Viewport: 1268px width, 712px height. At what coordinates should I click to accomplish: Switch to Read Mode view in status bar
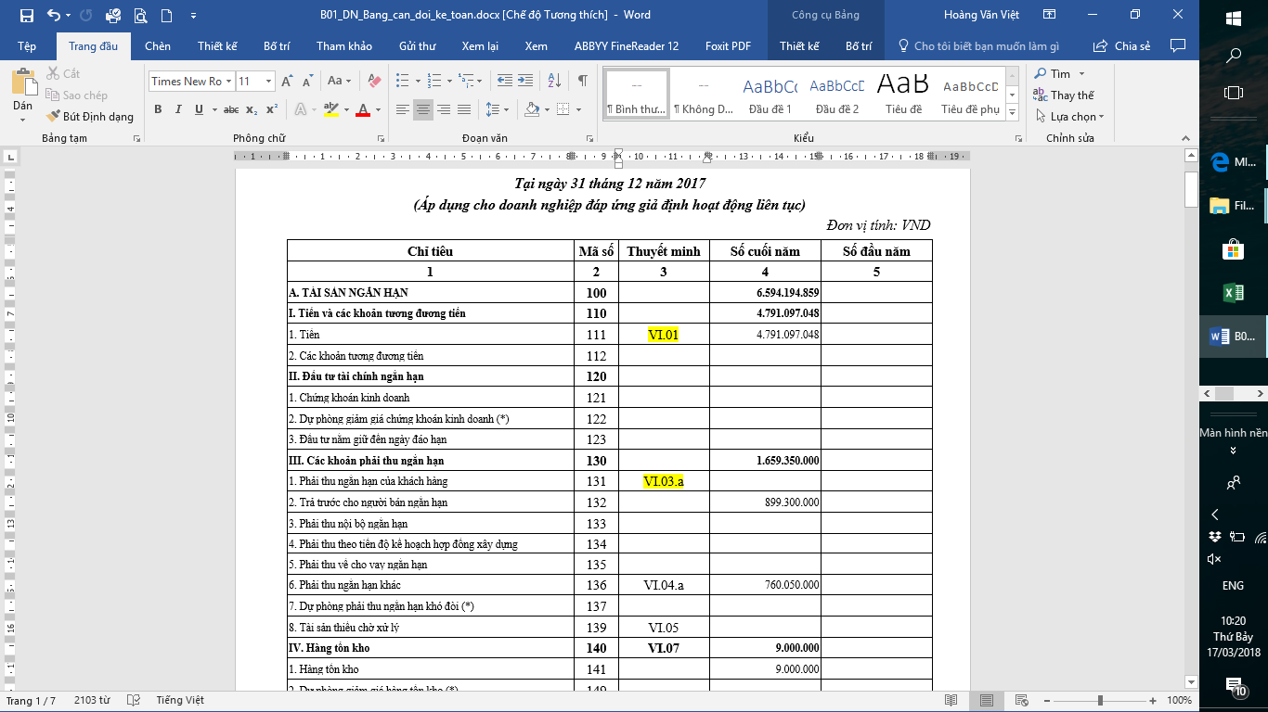(951, 700)
